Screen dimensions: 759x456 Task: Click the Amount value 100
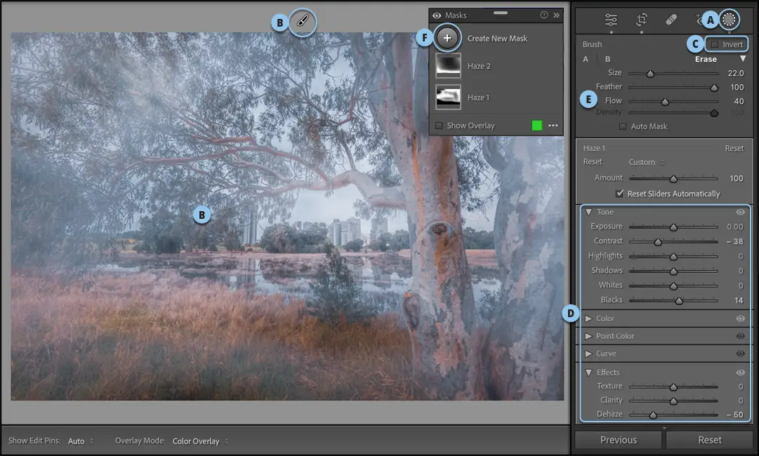click(x=737, y=178)
